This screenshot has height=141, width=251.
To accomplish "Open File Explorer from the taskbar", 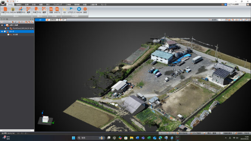I will coord(131,138).
